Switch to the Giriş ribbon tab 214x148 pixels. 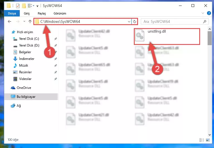click(27, 13)
